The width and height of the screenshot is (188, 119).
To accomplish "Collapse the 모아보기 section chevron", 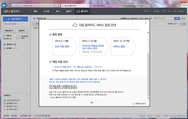I will [27, 96].
